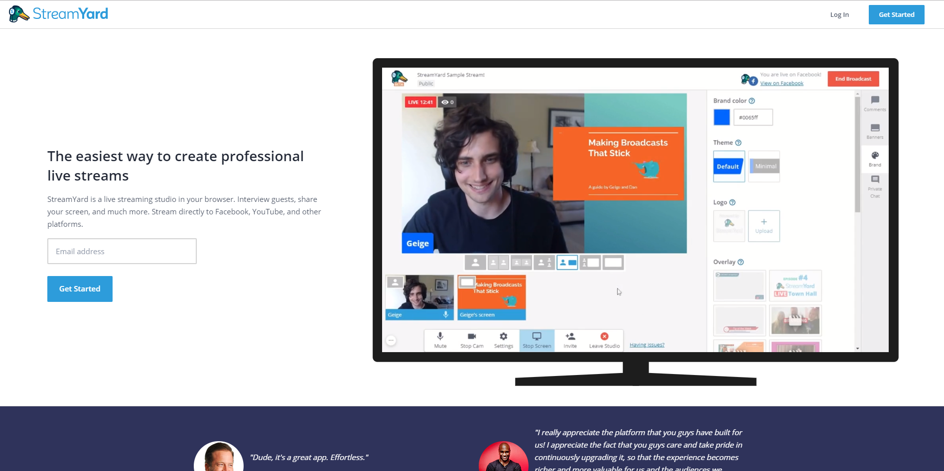Screen dimensions: 944x471
Task: Click the LIVE 12:41 timer badge
Action: point(420,102)
